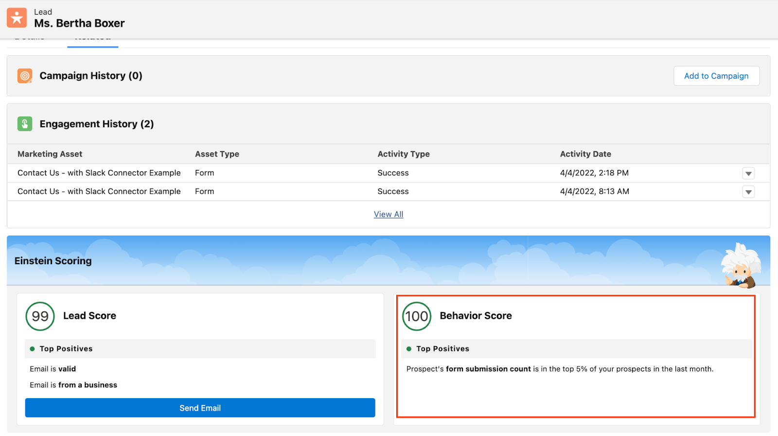This screenshot has width=778, height=436.
Task: Click Contact Us asset in 2:18 PM row
Action: tap(99, 173)
